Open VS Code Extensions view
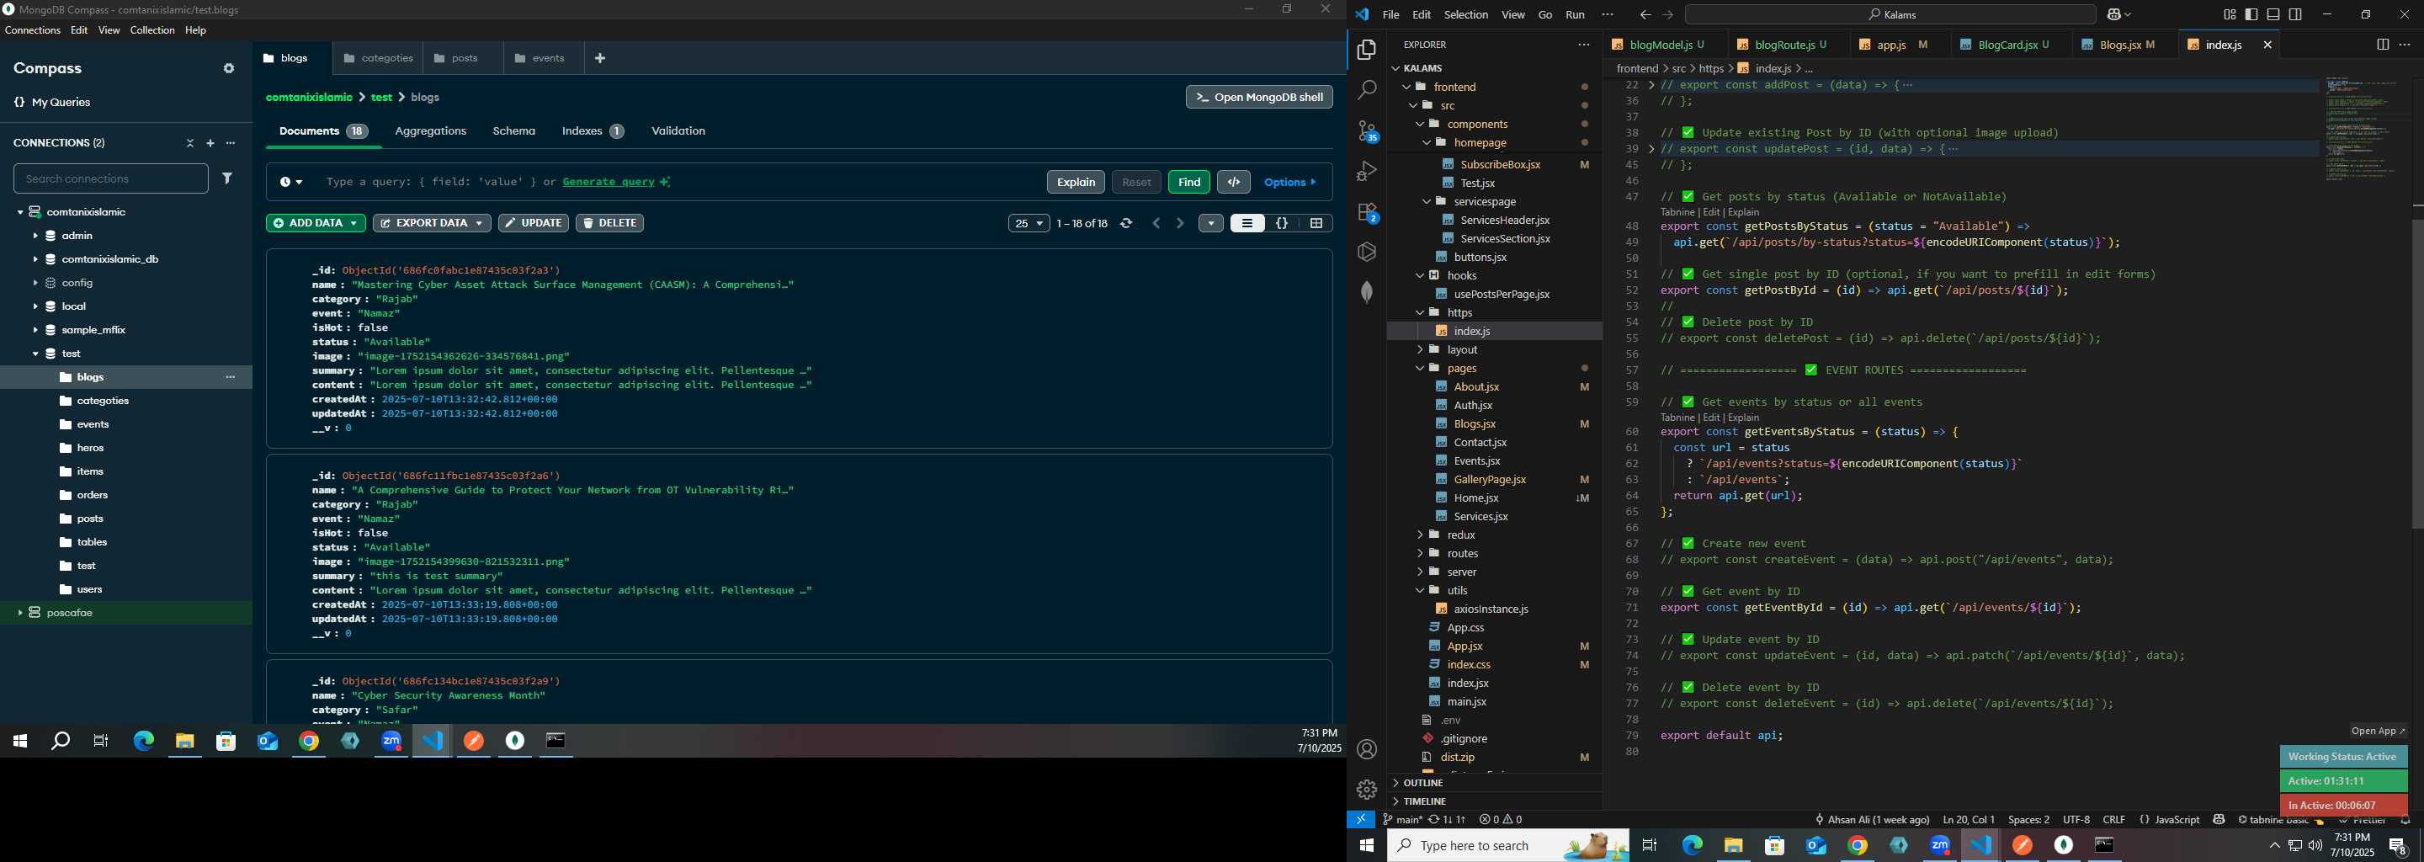The height and width of the screenshot is (862, 2424). [x=1366, y=213]
